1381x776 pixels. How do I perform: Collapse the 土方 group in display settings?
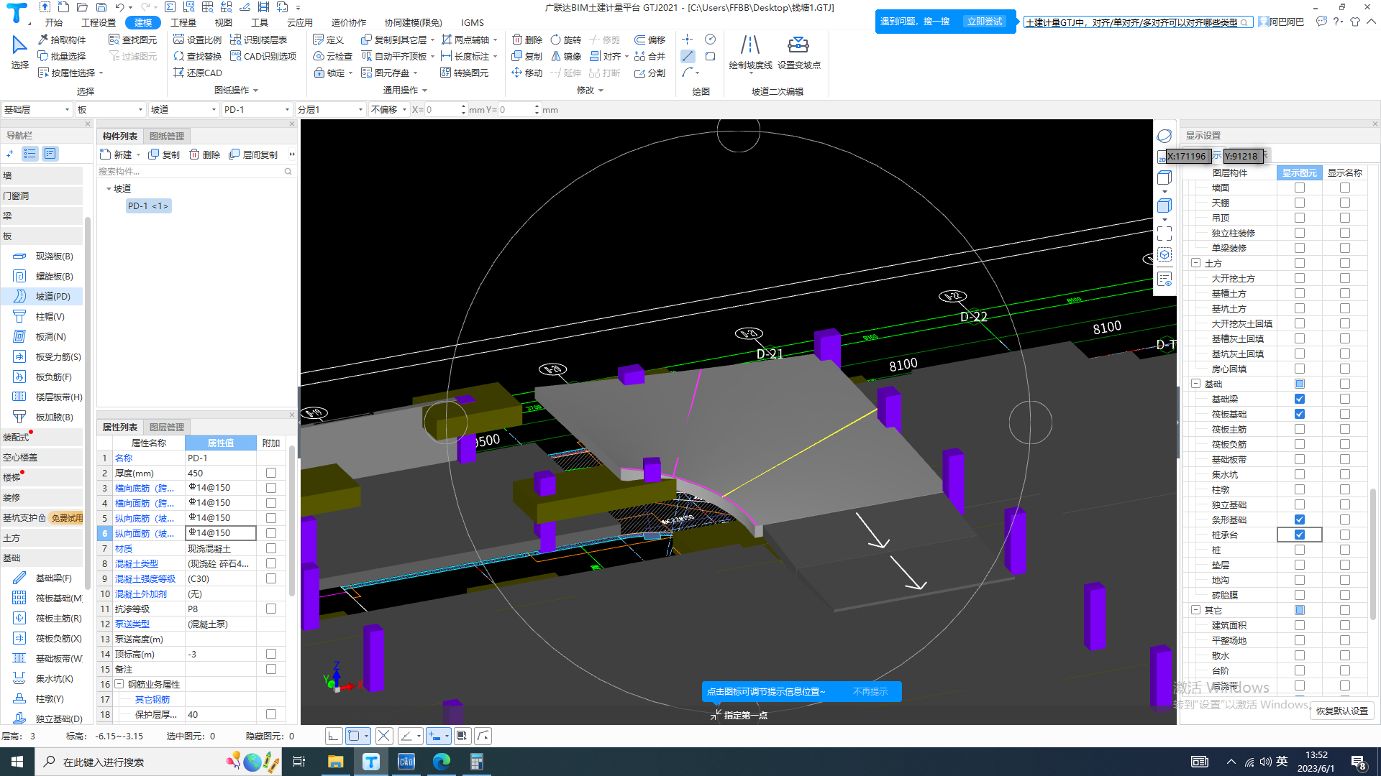(1195, 263)
